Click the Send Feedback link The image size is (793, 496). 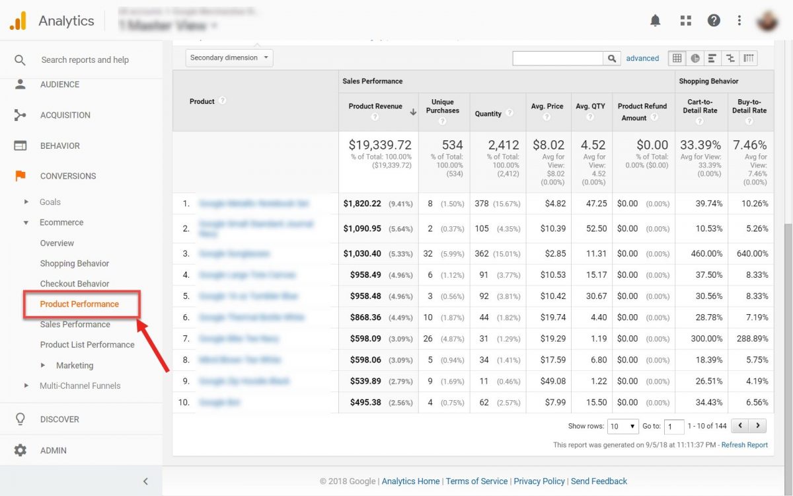coord(599,481)
